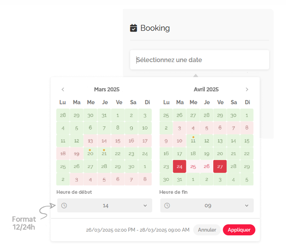Image resolution: width=286 pixels, height=250 pixels.
Task: Choose April 15 in the calendar
Action: click(247, 141)
